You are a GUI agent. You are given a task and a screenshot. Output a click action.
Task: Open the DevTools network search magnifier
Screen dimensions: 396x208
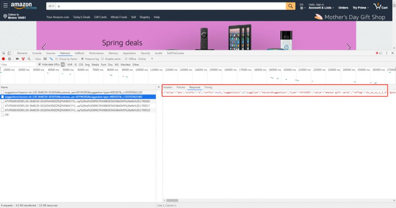(x=29, y=59)
